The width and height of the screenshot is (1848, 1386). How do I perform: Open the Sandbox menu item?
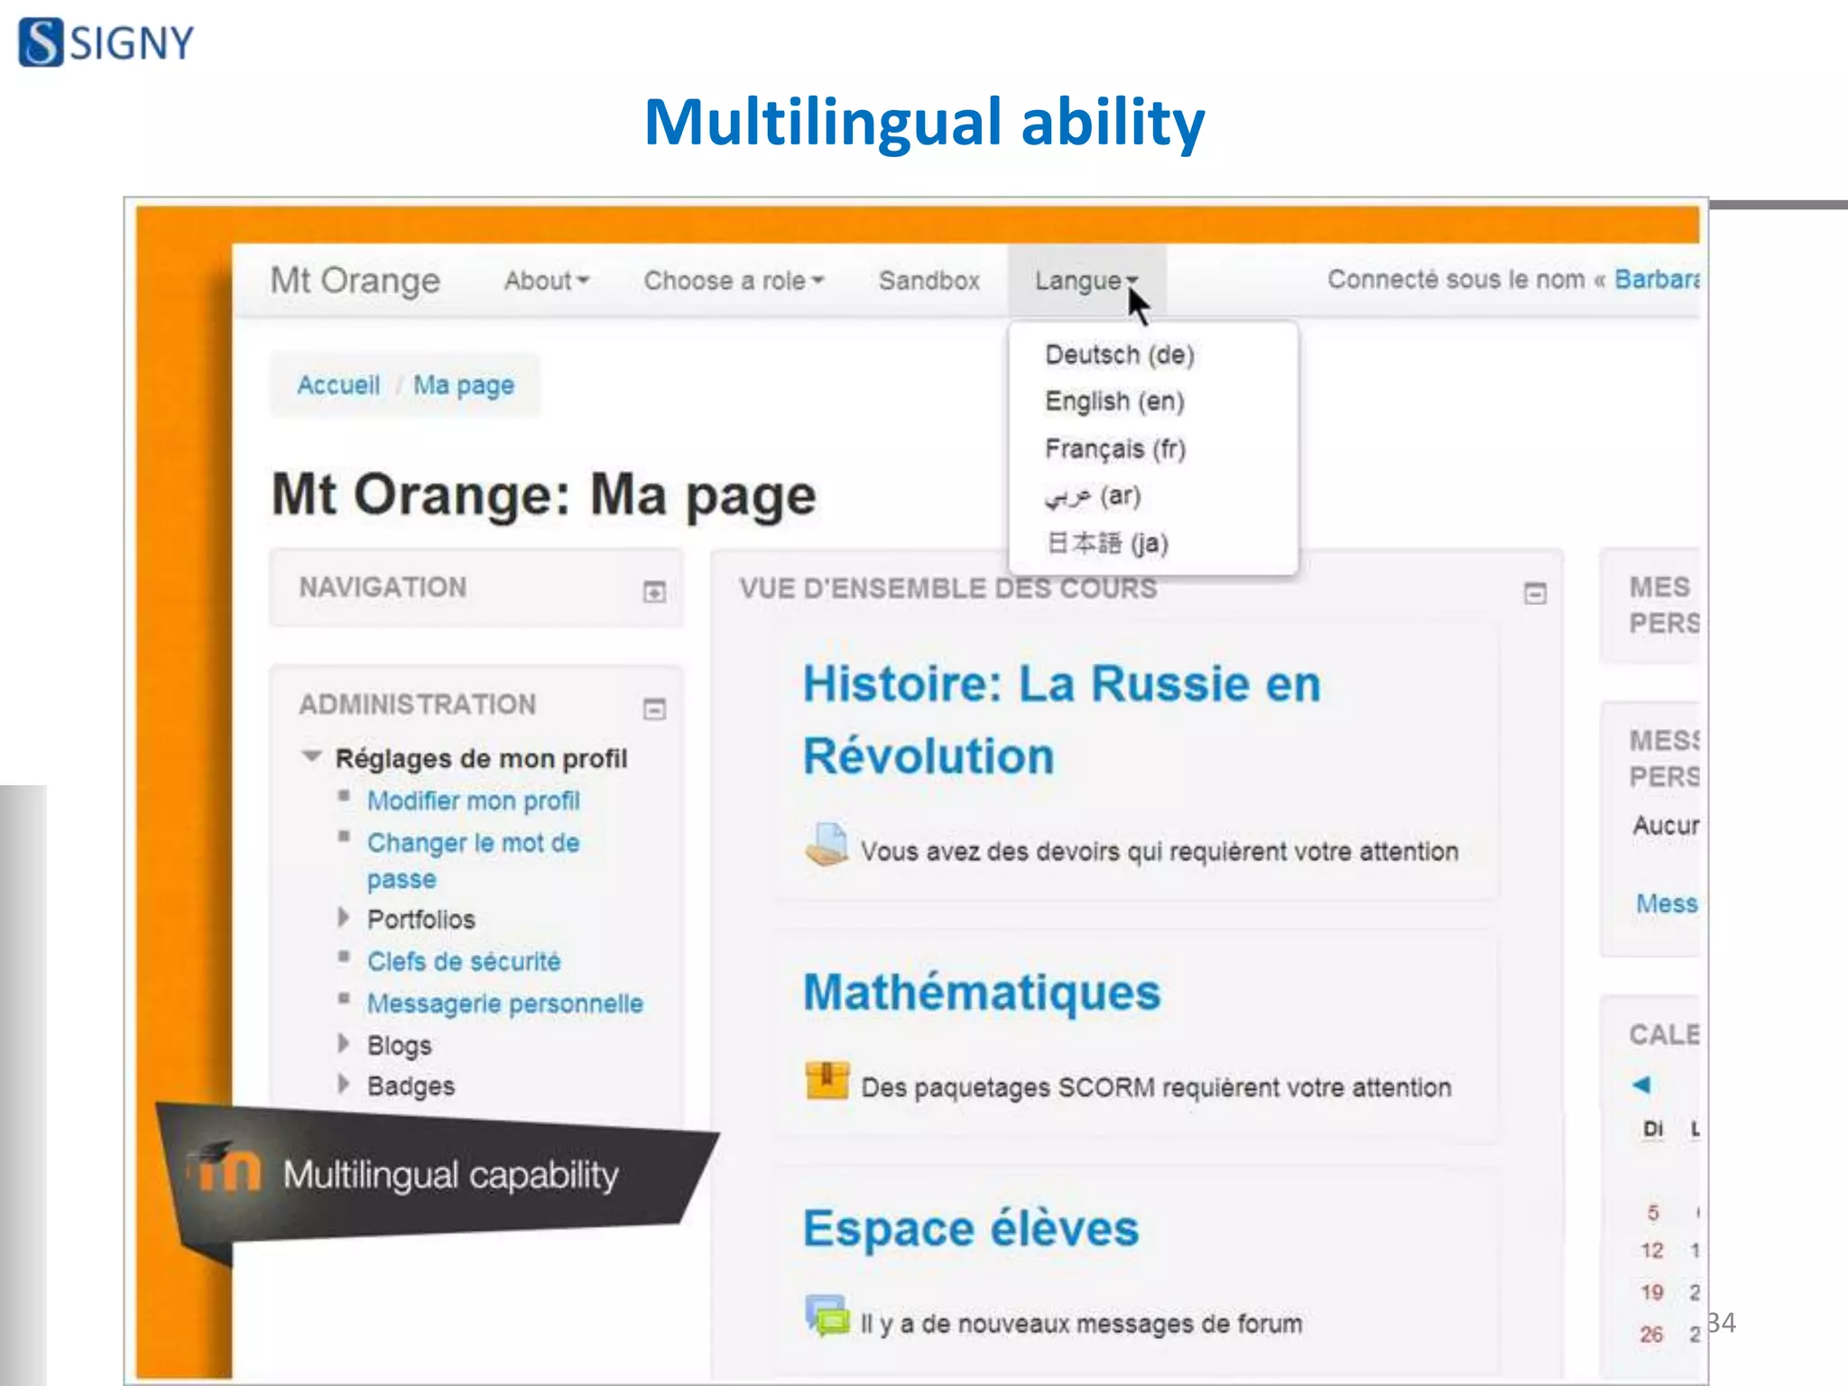pyautogui.click(x=929, y=281)
